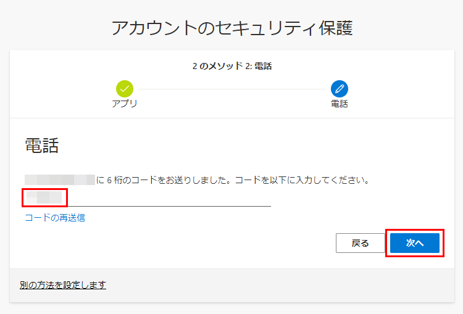Open the 別の方法を設定します link
This screenshot has width=463, height=314.
(63, 284)
